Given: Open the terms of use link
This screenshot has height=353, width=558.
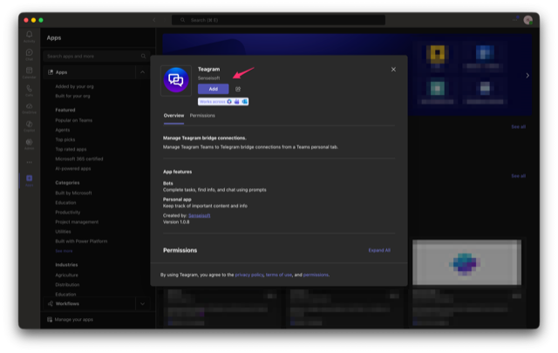Looking at the screenshot, I should tap(279, 275).
